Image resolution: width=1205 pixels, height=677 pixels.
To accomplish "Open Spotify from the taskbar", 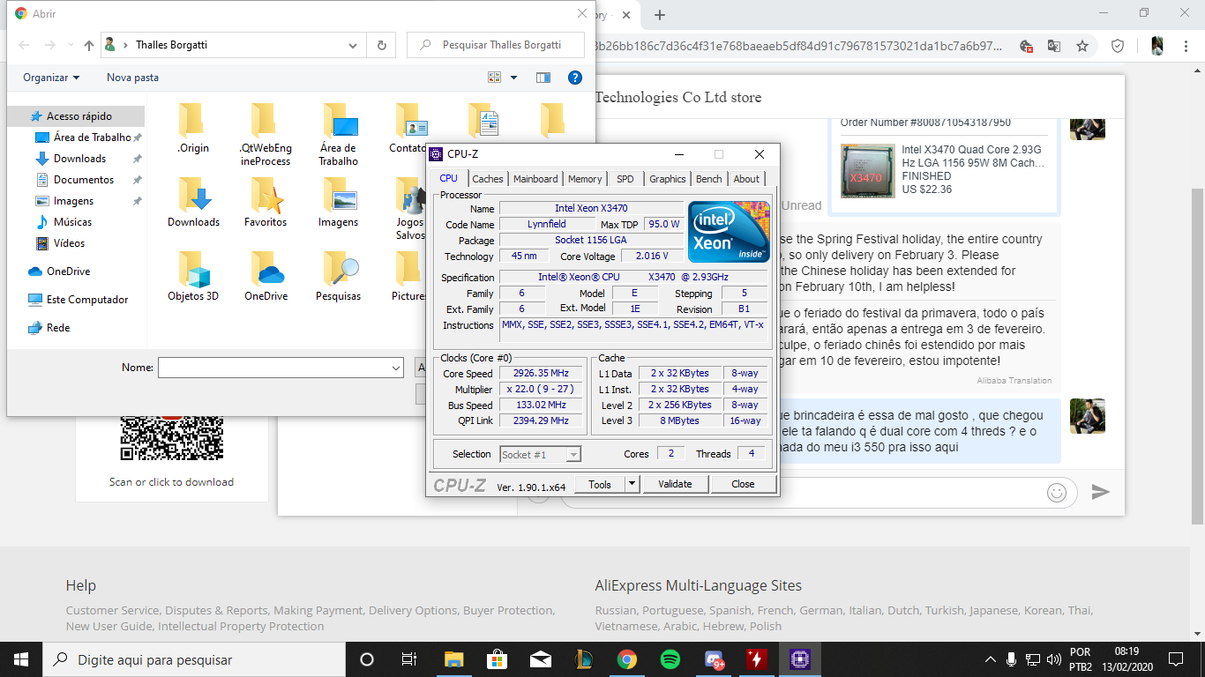I will pos(670,659).
